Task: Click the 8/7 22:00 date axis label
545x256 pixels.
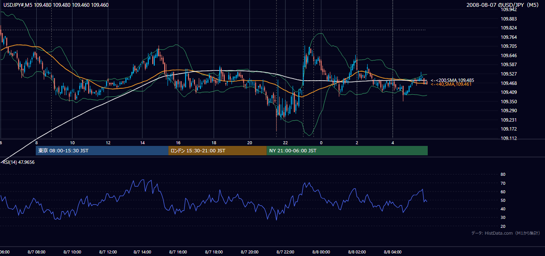Action: pyautogui.click(x=285, y=252)
